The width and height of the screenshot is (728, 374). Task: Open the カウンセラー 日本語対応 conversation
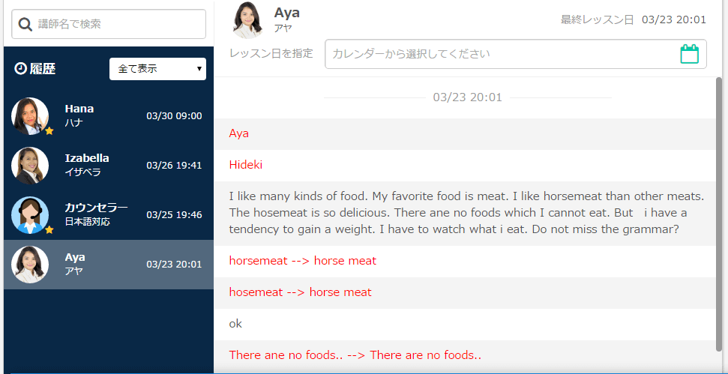(109, 215)
